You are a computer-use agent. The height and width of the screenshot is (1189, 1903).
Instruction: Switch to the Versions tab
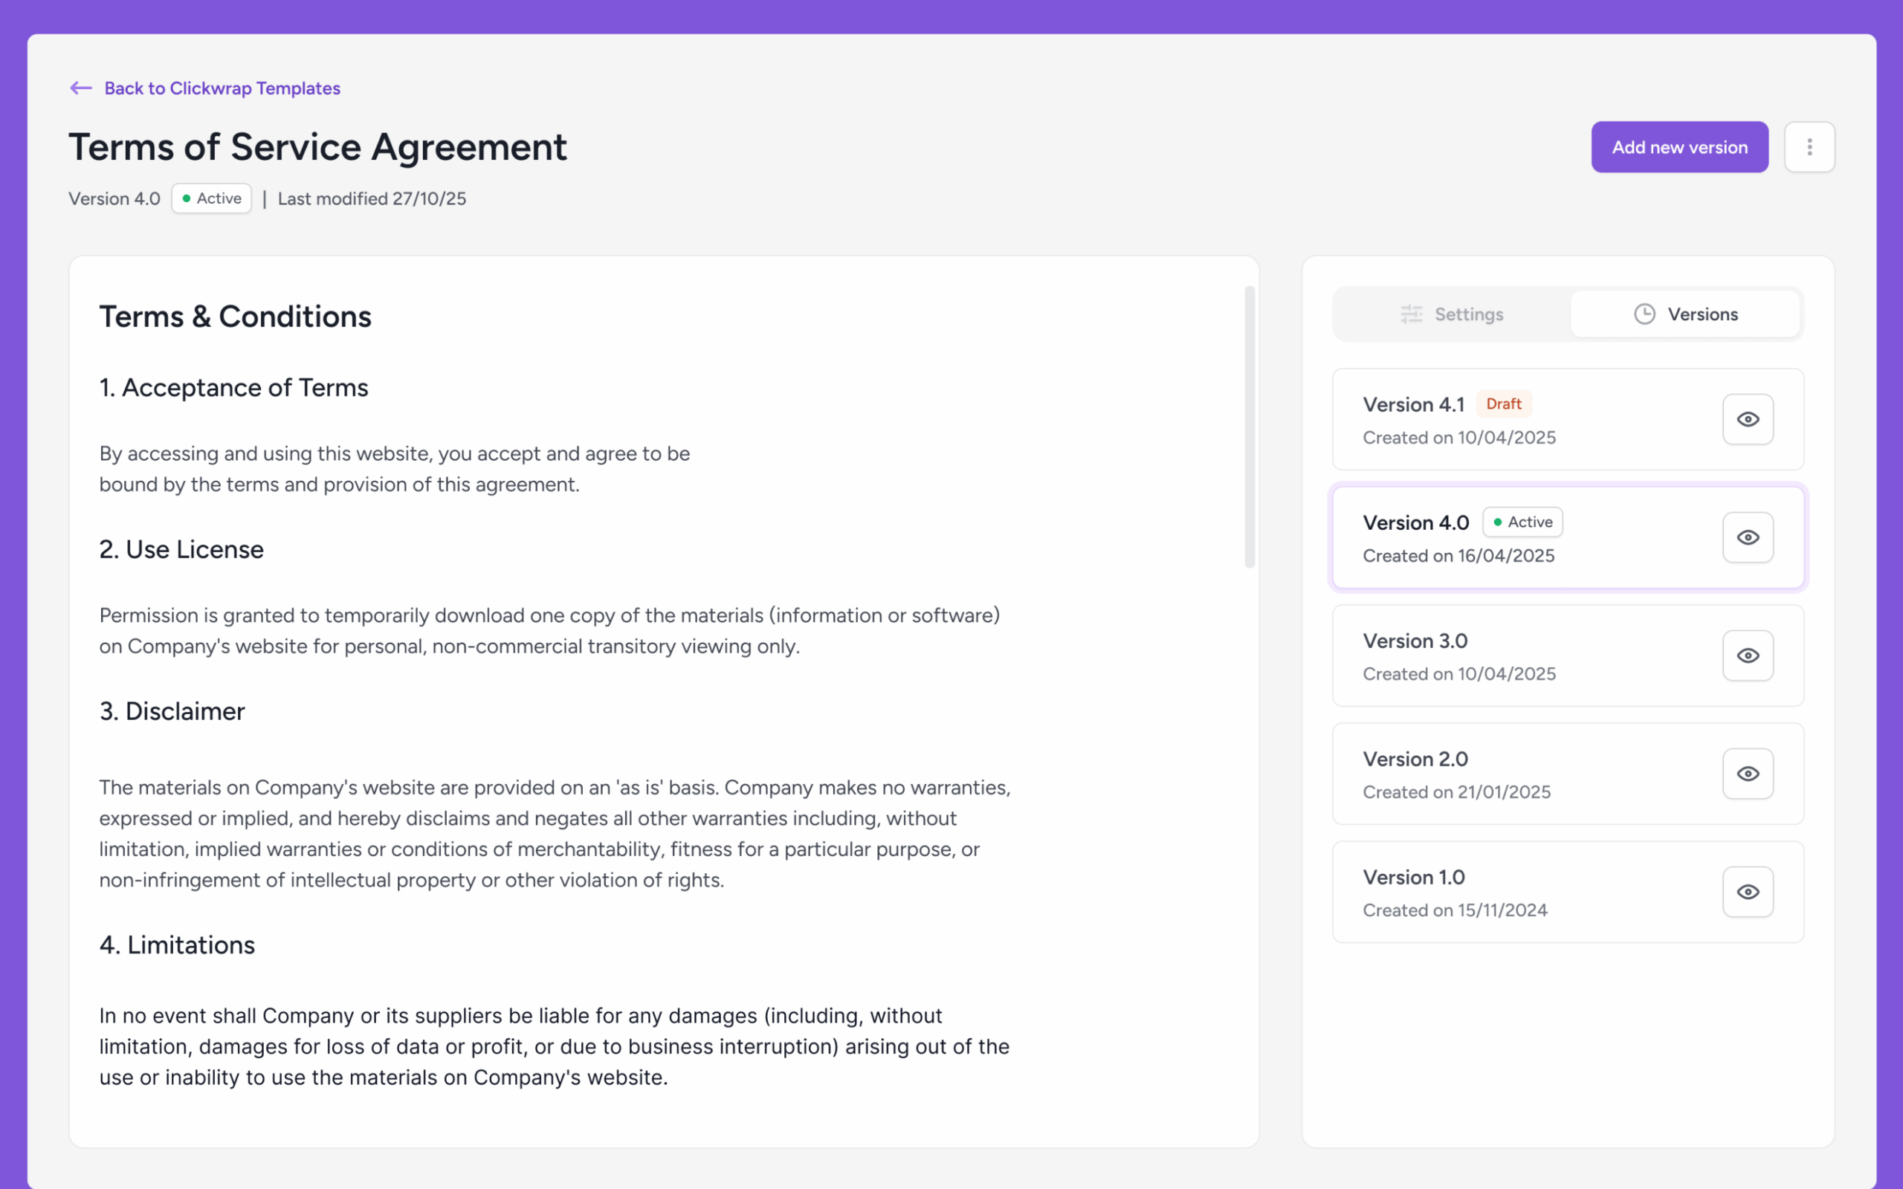(x=1685, y=314)
